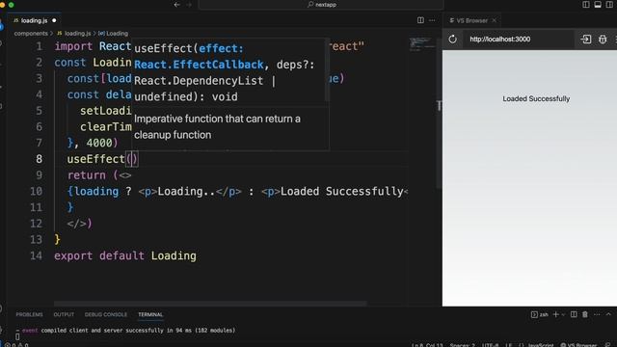
Task: Click the unsaved dot on loading.js tab
Action: tap(54, 20)
